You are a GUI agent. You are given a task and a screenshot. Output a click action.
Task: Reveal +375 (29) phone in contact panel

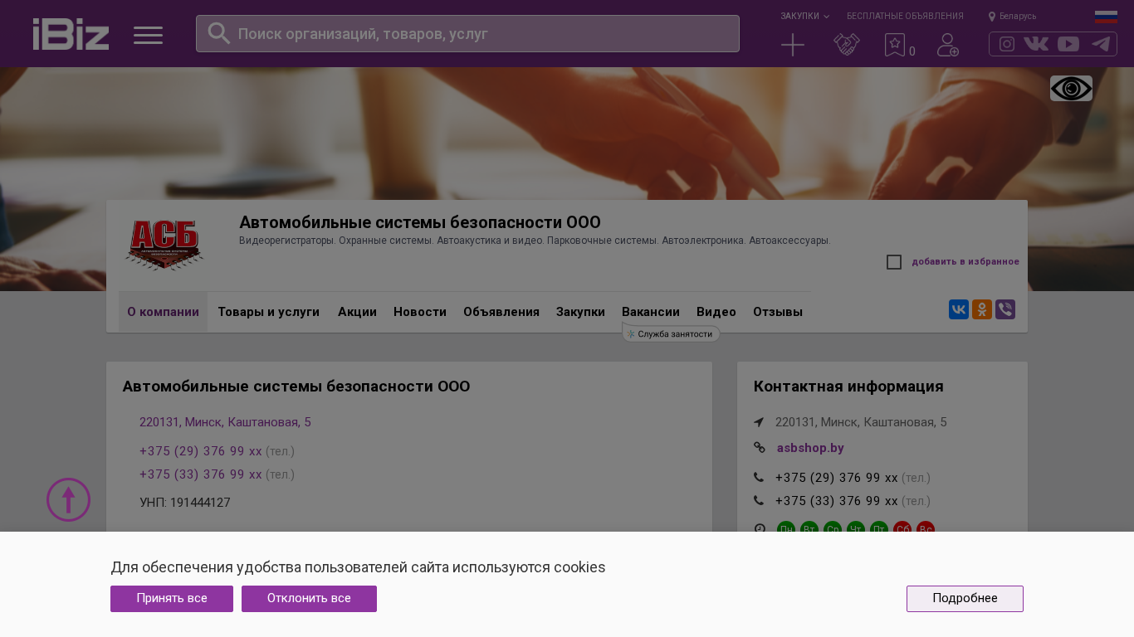837,478
